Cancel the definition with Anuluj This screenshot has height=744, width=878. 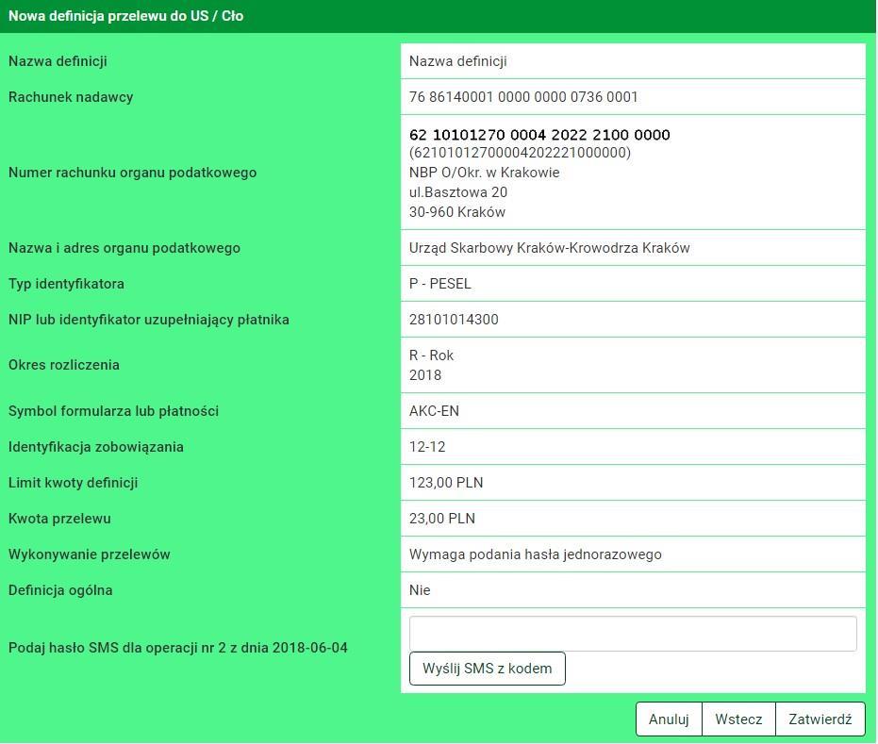669,719
